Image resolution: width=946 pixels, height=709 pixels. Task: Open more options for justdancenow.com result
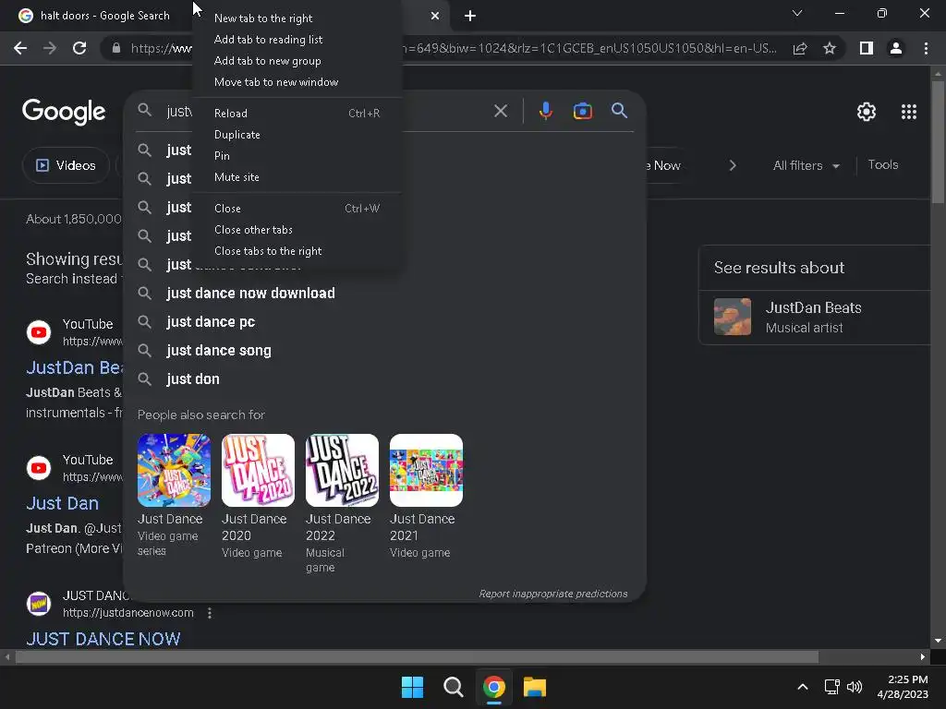click(x=210, y=613)
